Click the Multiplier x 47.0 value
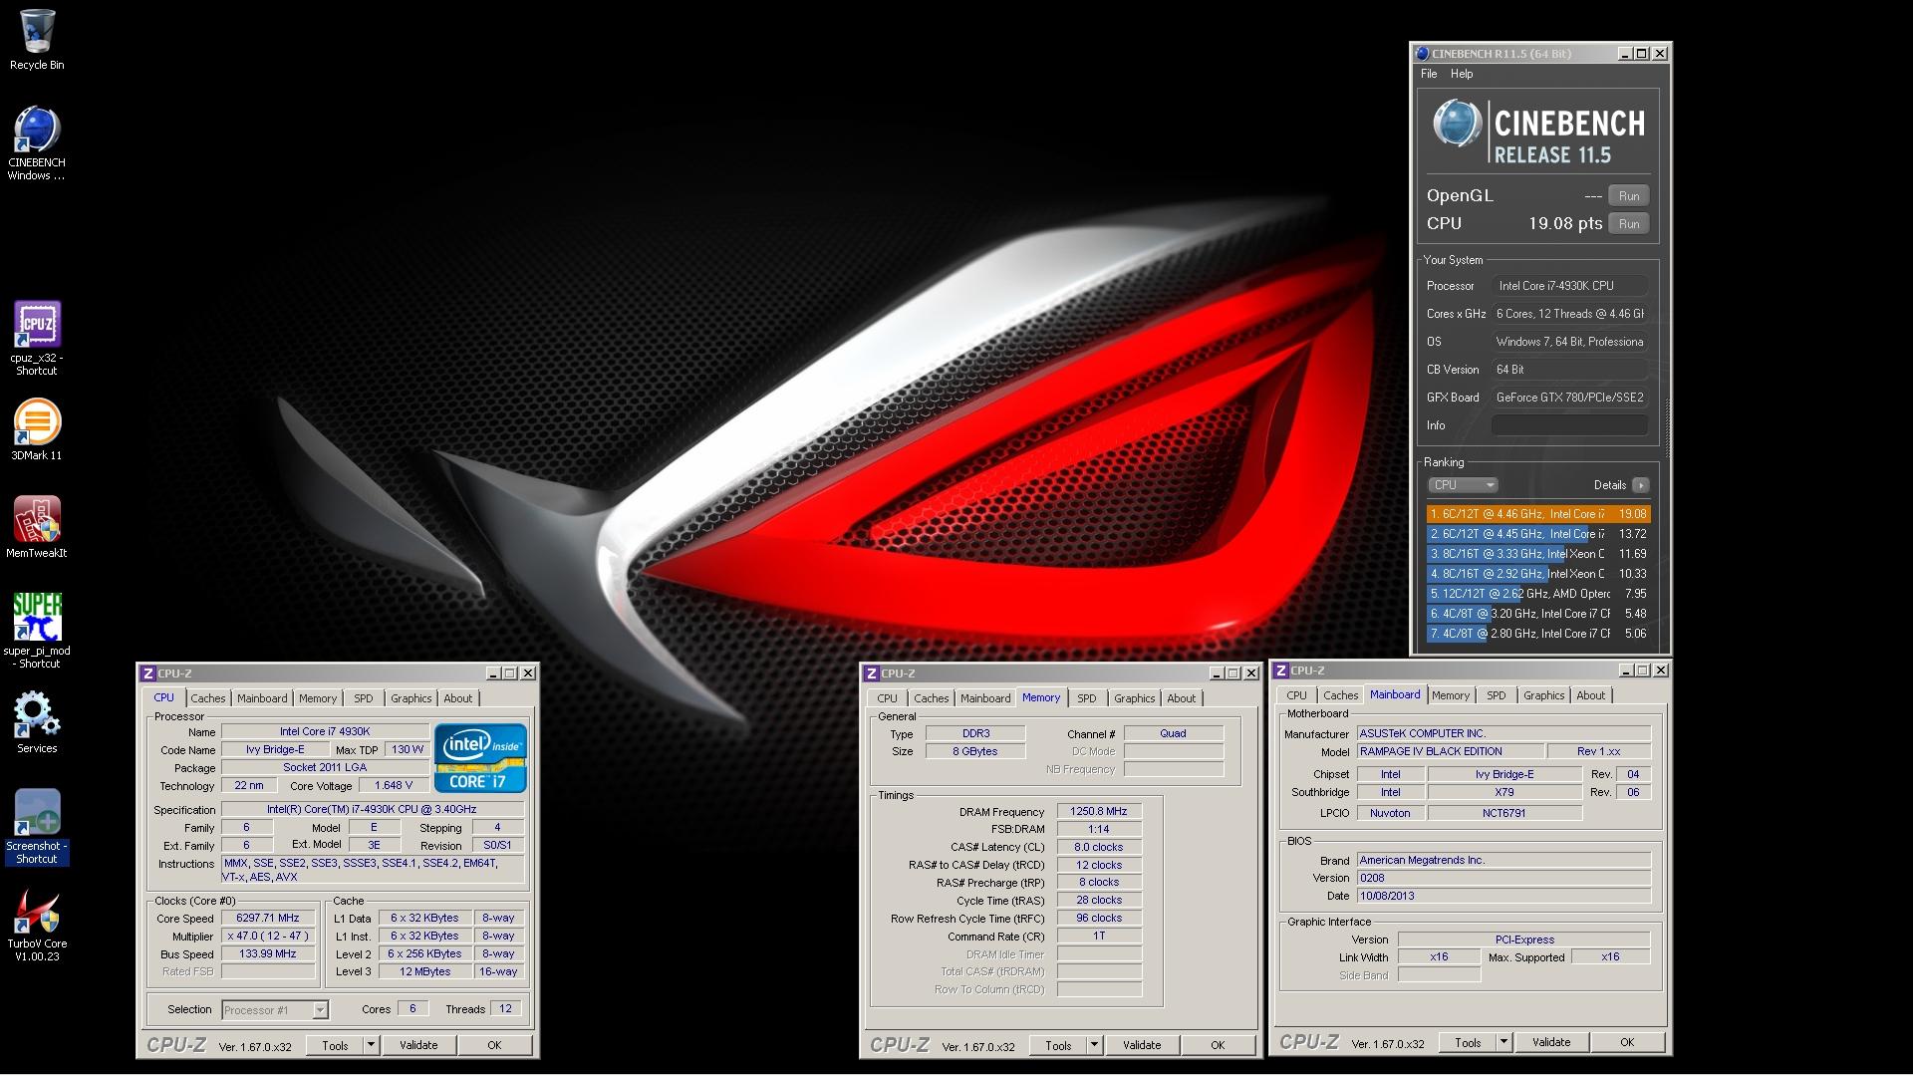The height and width of the screenshot is (1076, 1913). tap(268, 937)
